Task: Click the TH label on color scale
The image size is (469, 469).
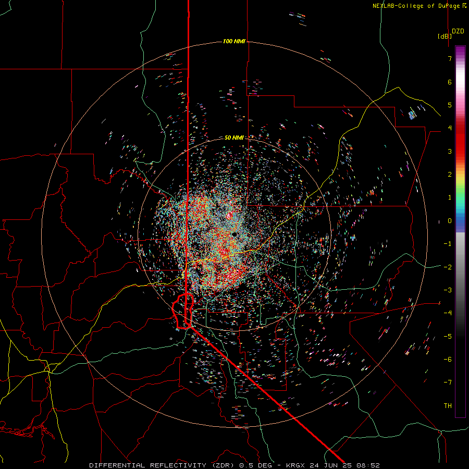Action: (448, 406)
